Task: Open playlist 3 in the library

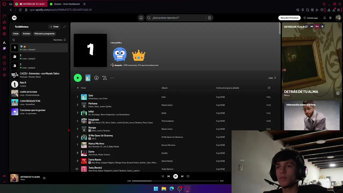Action: pyautogui.click(x=39, y=66)
